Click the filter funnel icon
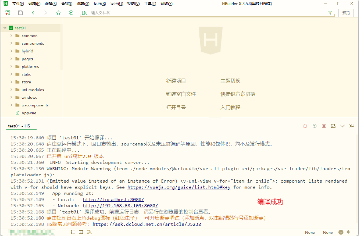359x237 pixels. pos(330,13)
